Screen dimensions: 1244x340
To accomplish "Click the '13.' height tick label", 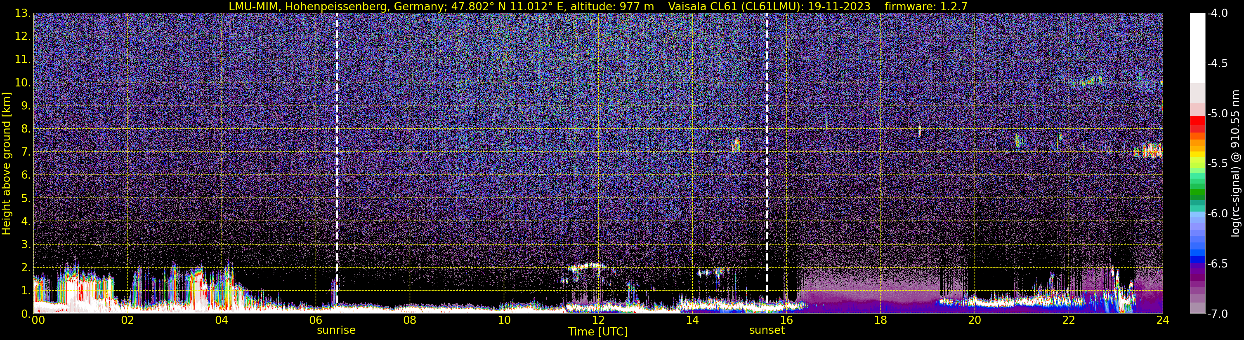I will pos(23,14).
